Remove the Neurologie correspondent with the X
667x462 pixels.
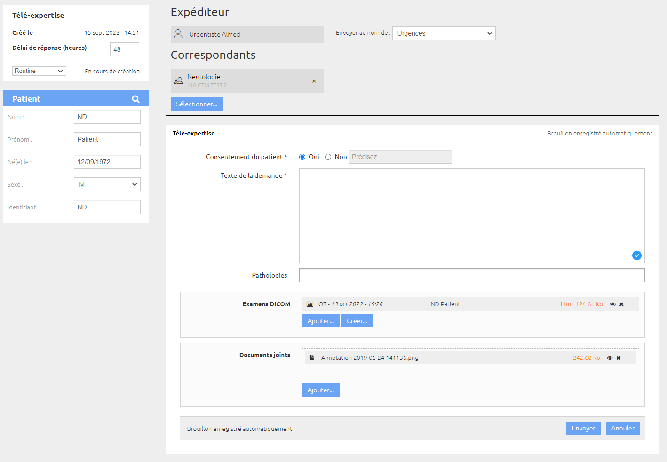314,81
